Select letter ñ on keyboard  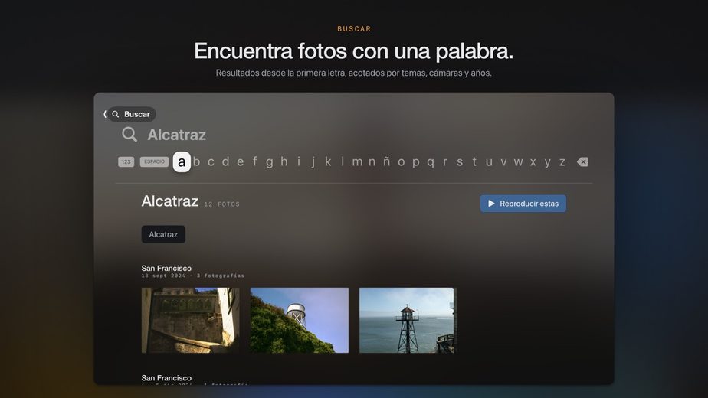coord(386,161)
